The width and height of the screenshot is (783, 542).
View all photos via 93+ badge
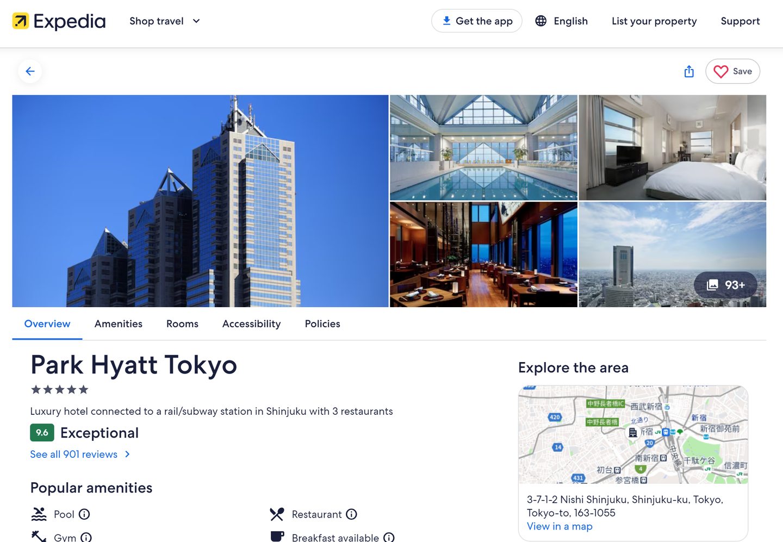(x=725, y=285)
